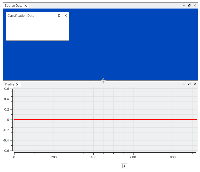Close the Profile panel

(x=195, y=84)
